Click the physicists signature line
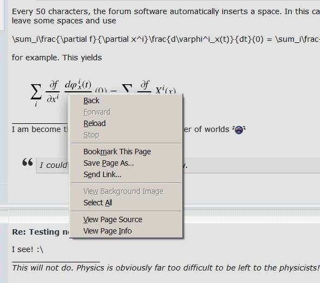The image size is (320, 283). (x=165, y=268)
